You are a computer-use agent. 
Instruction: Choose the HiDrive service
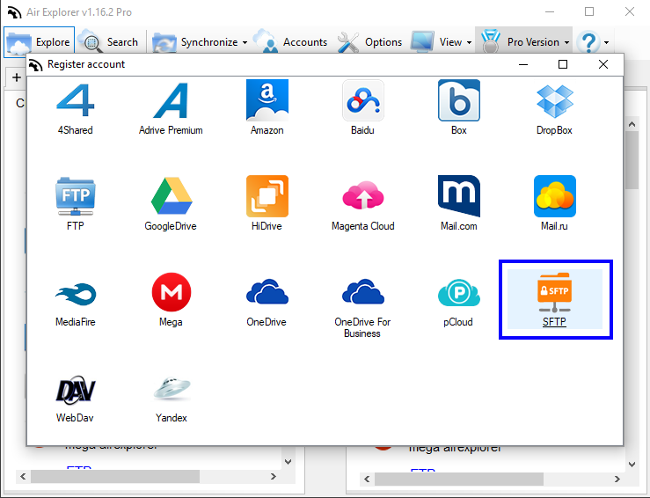click(x=267, y=196)
